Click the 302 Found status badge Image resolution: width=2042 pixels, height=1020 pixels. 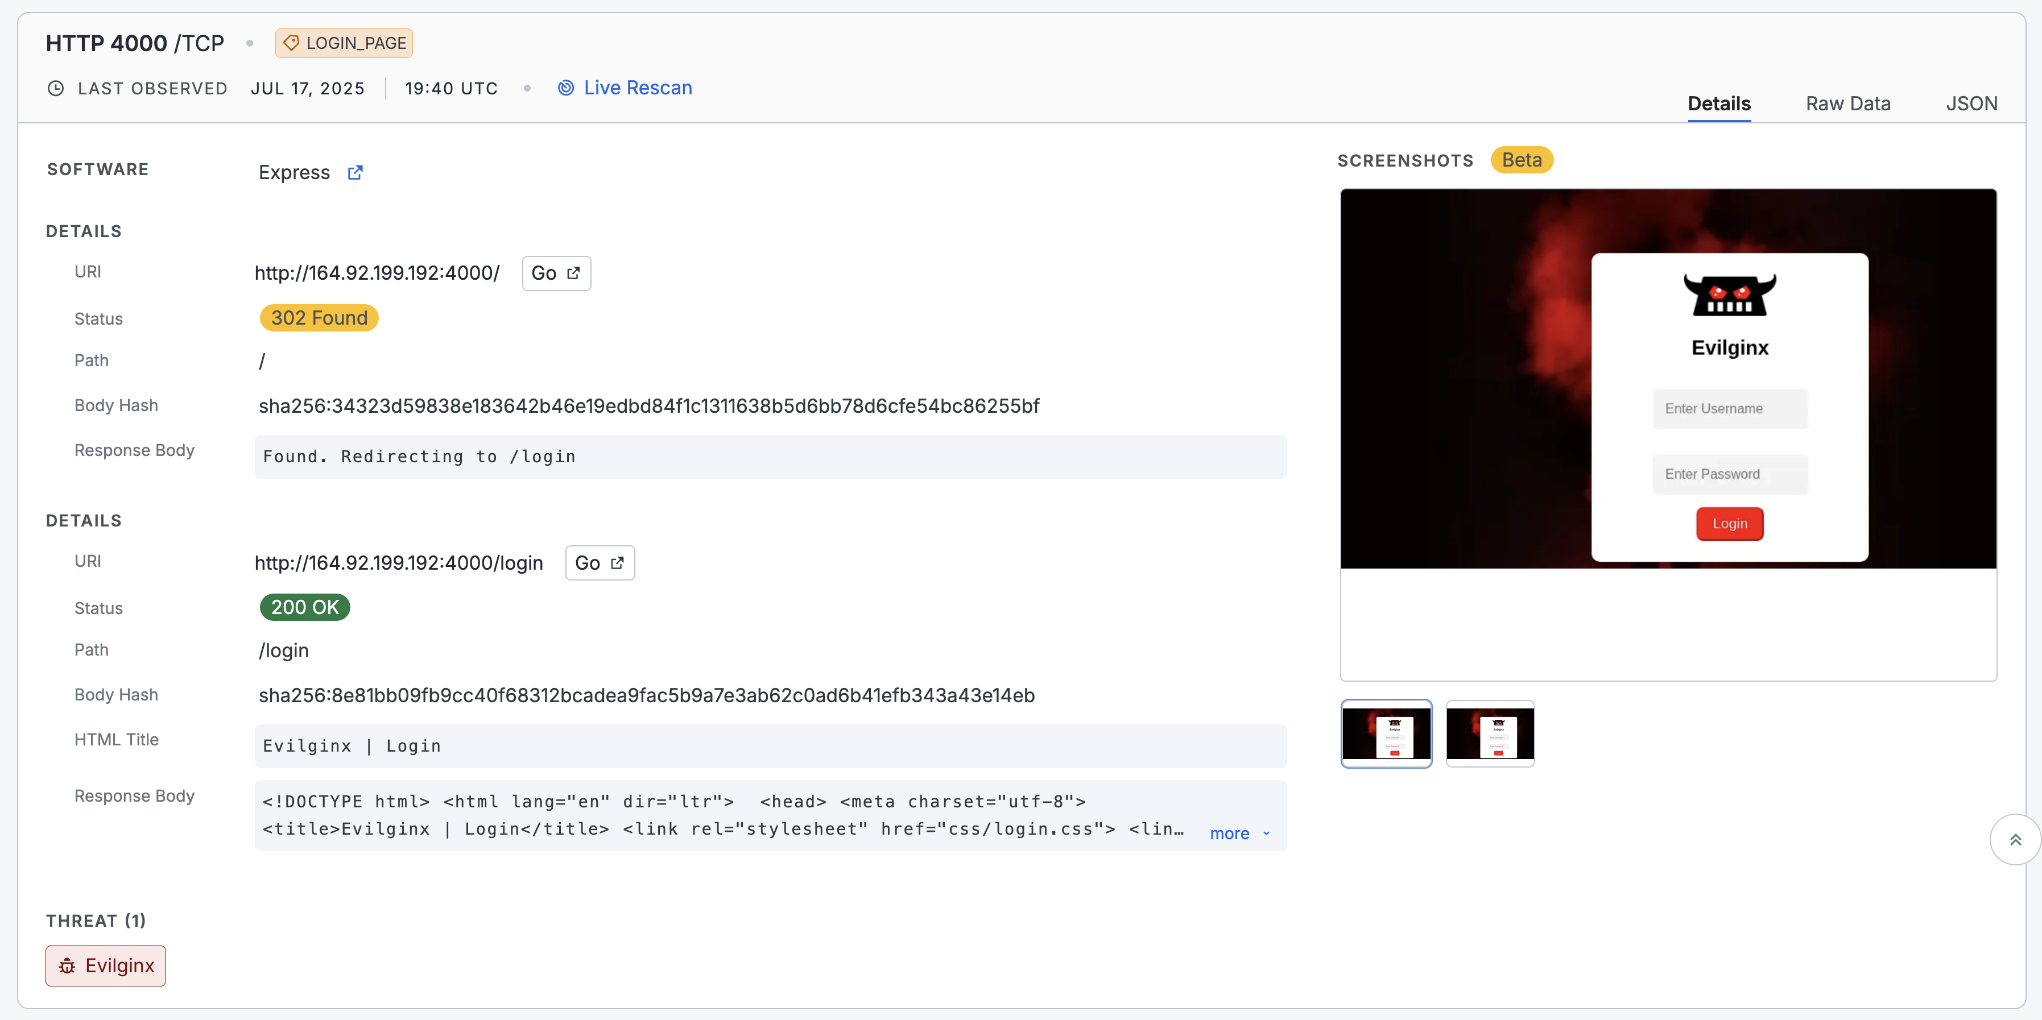coord(319,318)
